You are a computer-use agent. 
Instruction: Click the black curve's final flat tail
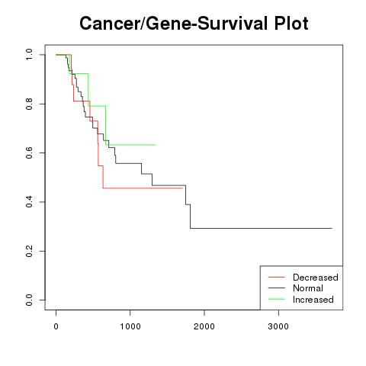click(x=262, y=228)
